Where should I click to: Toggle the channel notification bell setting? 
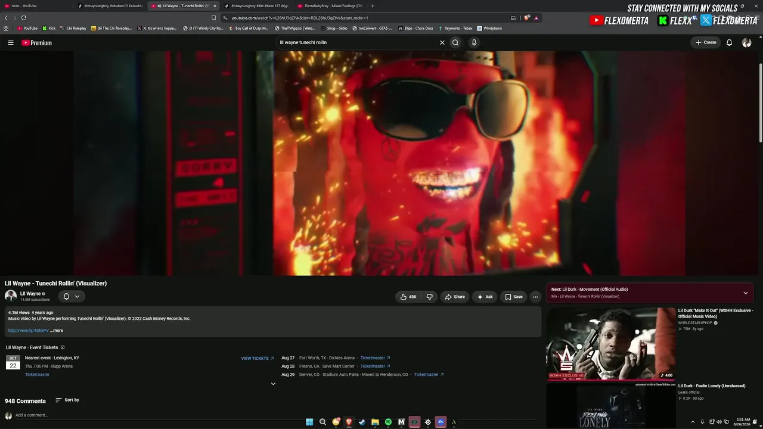[x=66, y=296]
